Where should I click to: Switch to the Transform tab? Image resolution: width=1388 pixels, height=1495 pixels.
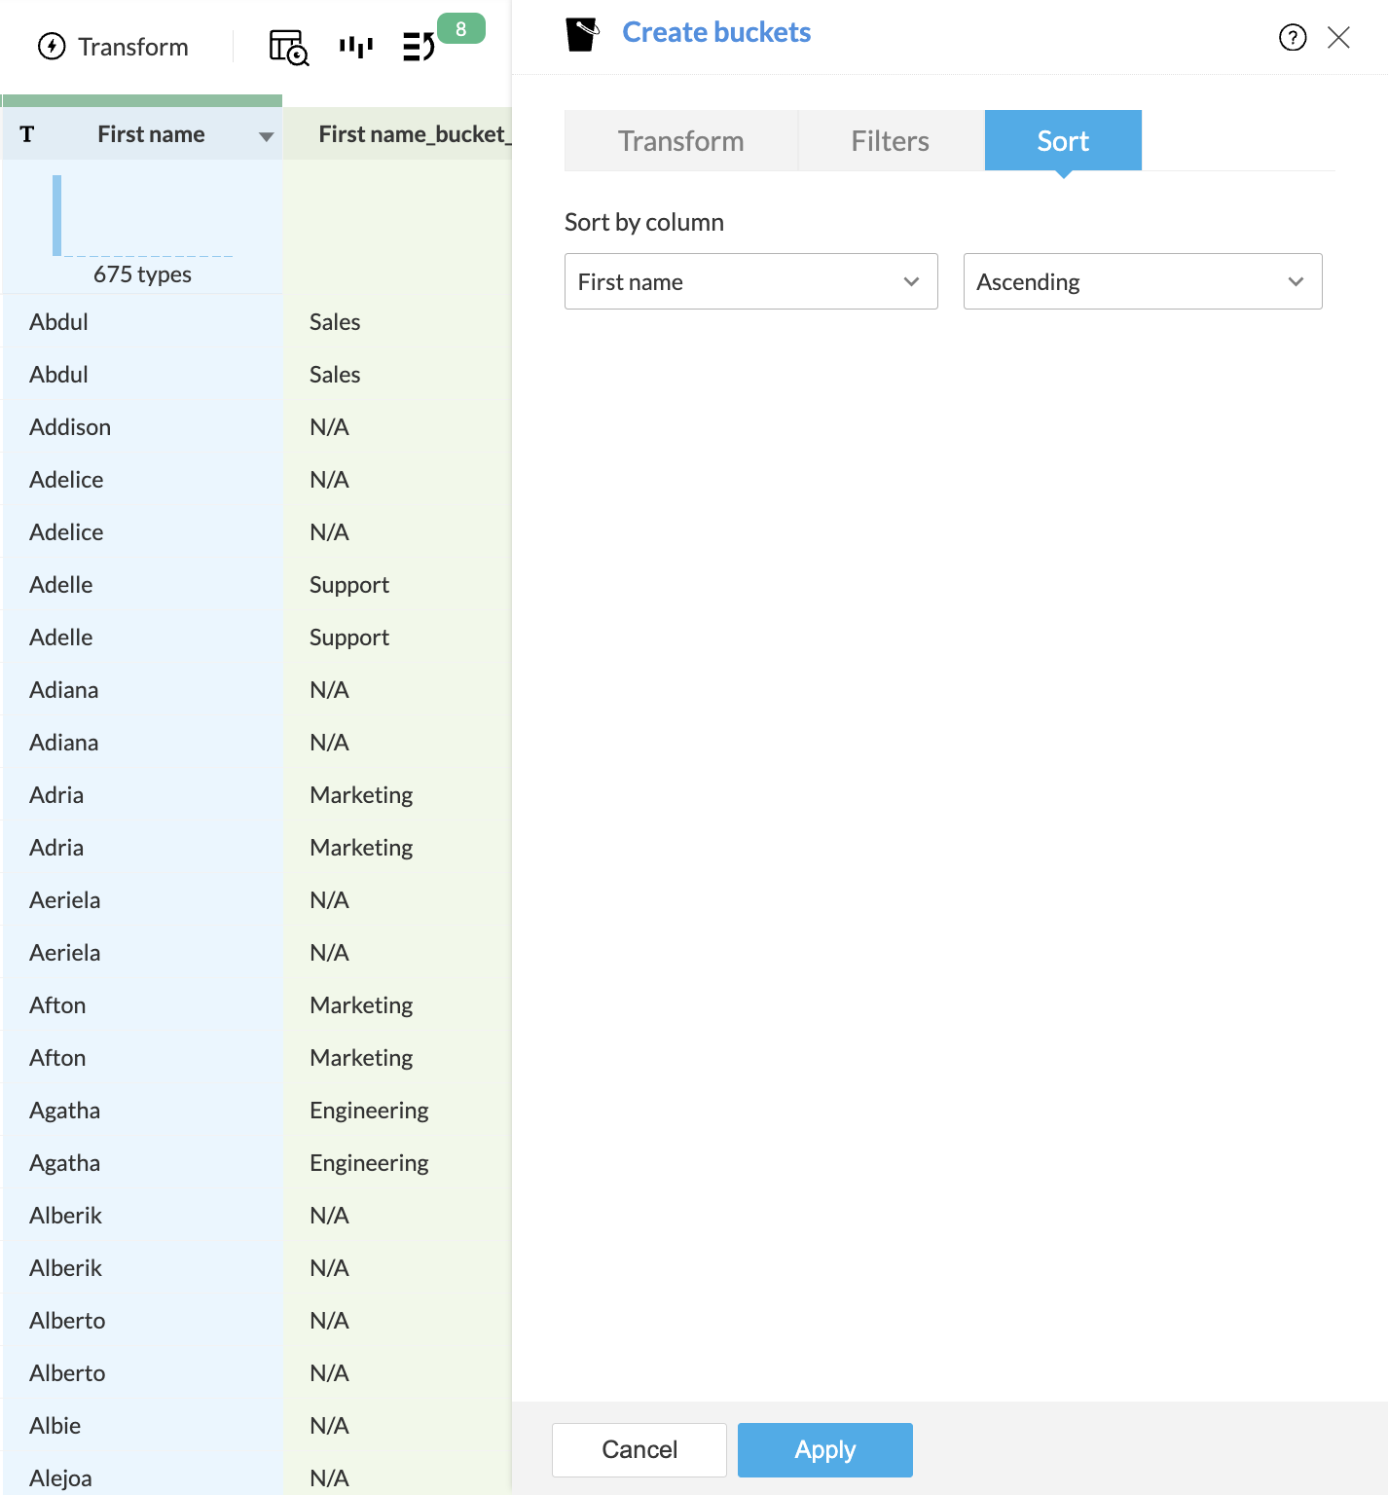pos(680,141)
